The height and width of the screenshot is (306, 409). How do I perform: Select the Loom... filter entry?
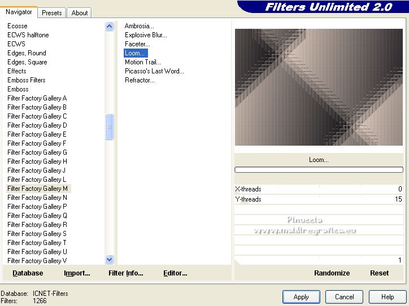tap(136, 53)
